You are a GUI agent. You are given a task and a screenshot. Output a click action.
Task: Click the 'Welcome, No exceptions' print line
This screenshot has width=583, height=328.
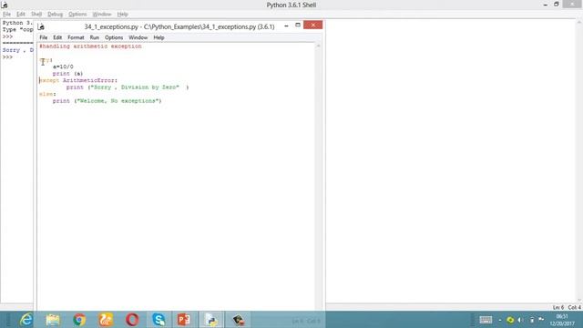pyautogui.click(x=107, y=101)
